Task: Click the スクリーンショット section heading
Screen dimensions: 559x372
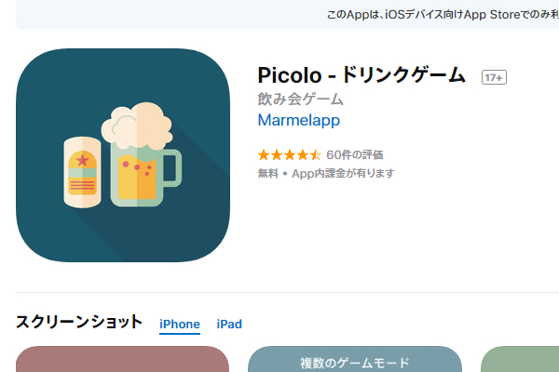Action: (x=79, y=322)
